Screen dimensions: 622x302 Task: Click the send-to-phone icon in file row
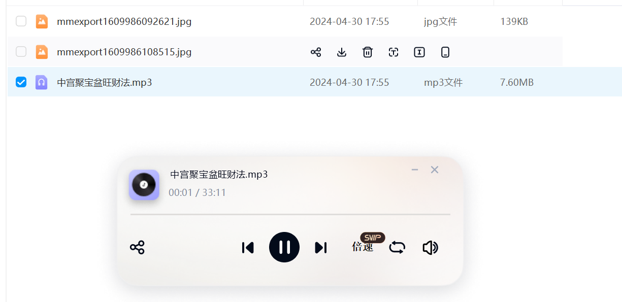[445, 52]
